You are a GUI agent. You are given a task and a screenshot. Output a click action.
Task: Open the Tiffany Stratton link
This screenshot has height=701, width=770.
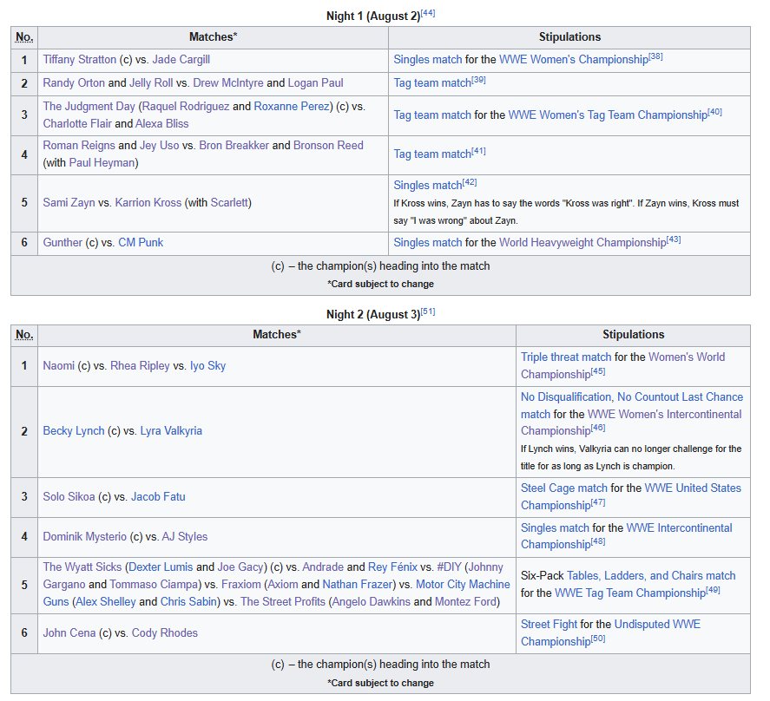click(80, 60)
